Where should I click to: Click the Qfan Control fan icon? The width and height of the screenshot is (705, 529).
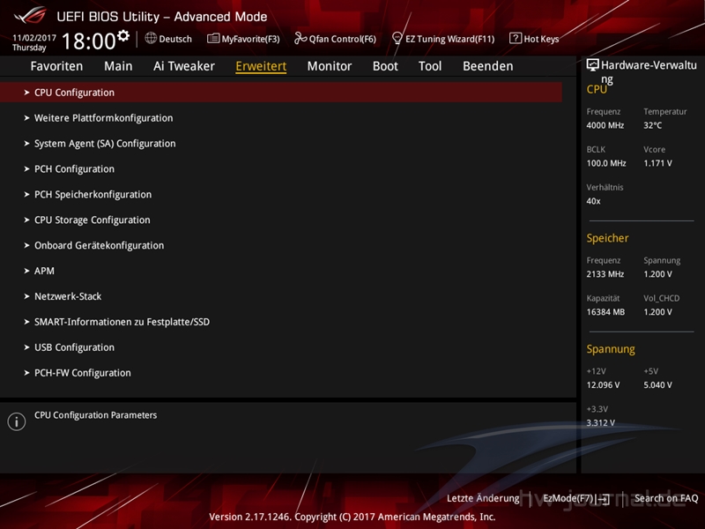click(301, 38)
